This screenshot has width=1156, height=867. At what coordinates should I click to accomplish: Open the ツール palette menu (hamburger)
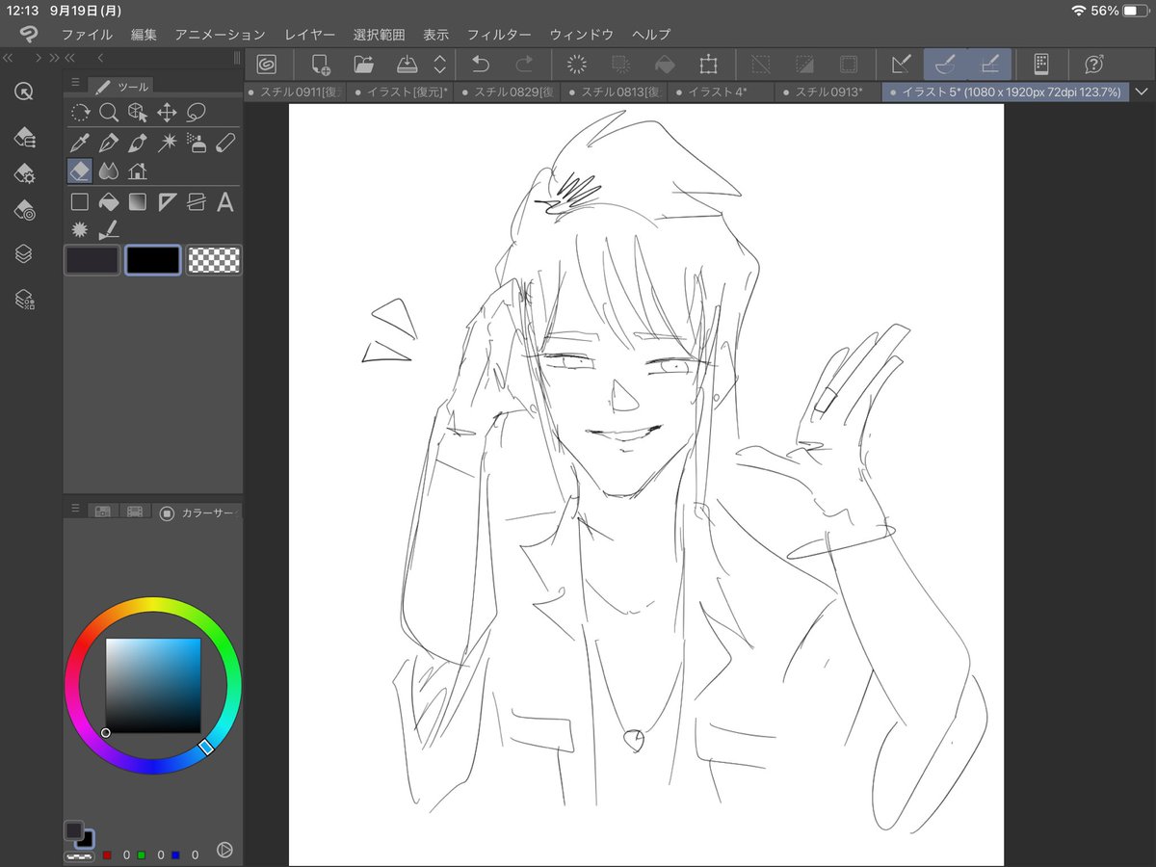click(x=75, y=84)
